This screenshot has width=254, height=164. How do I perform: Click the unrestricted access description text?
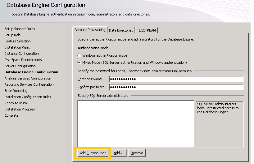(x=218, y=108)
